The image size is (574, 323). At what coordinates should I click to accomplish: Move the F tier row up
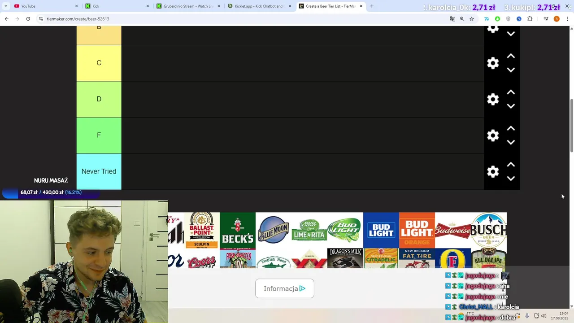511,129
